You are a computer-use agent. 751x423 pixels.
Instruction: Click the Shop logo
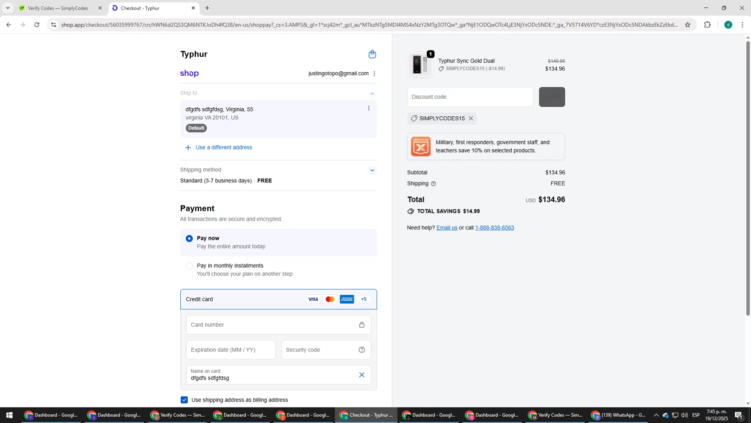coord(189,73)
